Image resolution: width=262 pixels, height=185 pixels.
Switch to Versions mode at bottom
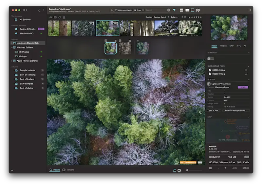(68, 170)
